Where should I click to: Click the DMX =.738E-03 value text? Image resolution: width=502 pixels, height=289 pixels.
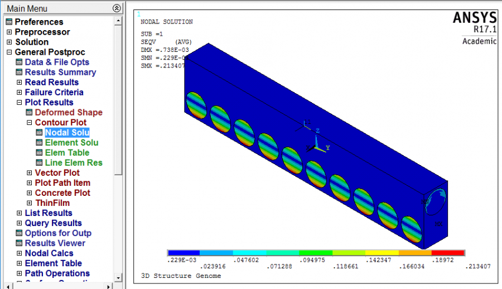tap(165, 50)
